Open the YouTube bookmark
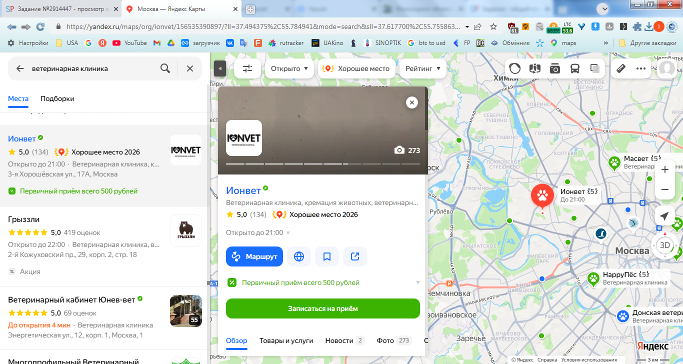 130,43
